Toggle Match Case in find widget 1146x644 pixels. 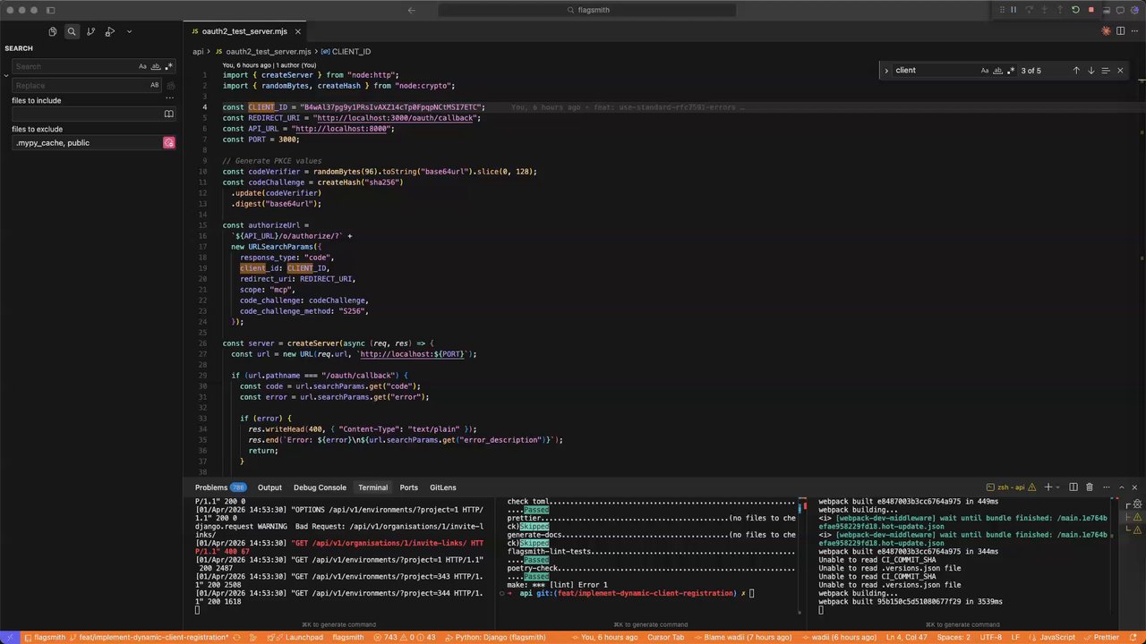click(x=985, y=71)
